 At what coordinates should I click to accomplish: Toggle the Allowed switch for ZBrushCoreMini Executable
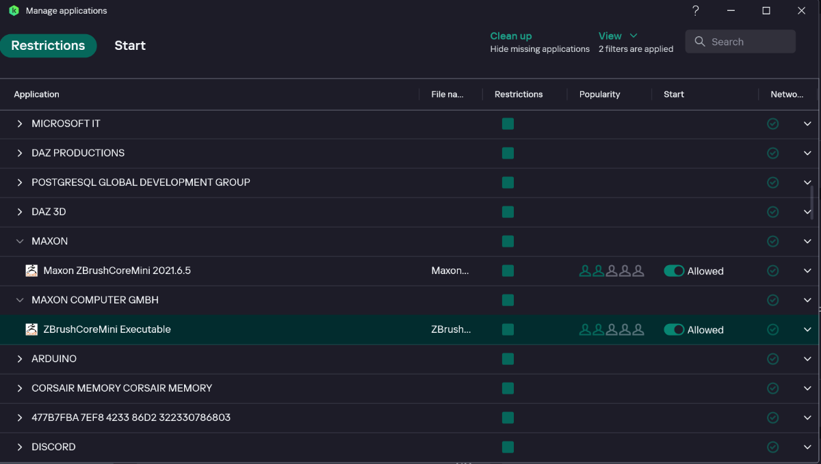point(674,329)
